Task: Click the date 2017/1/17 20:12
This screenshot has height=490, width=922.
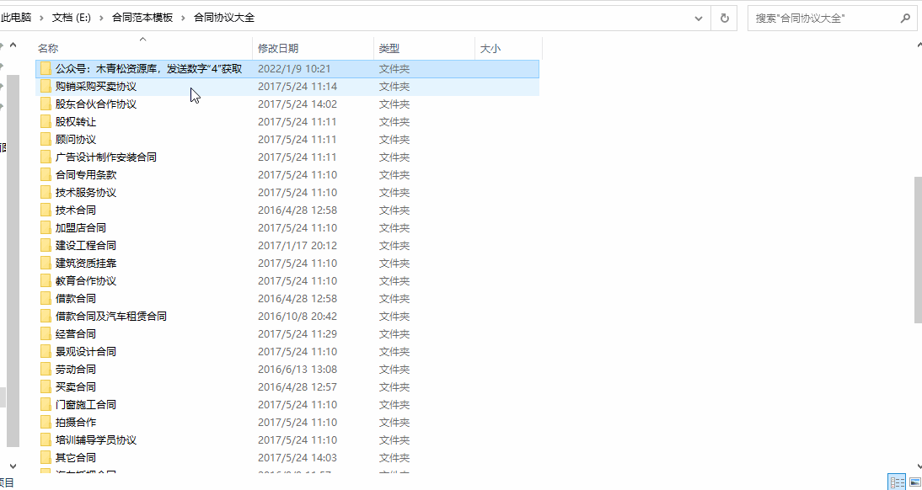Action: (298, 245)
